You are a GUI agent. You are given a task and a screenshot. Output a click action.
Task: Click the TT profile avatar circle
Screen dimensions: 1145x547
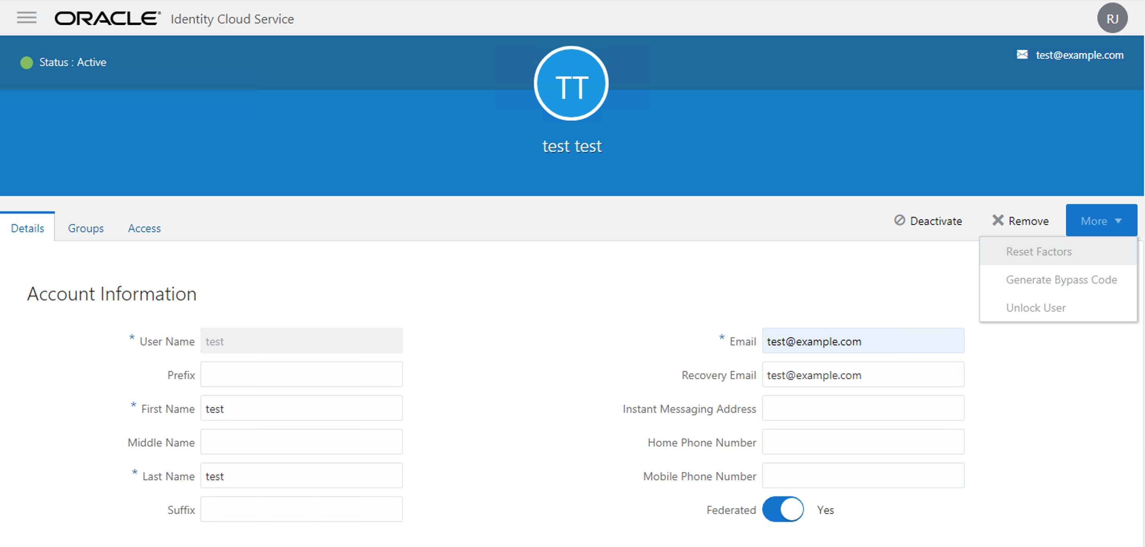pyautogui.click(x=571, y=84)
